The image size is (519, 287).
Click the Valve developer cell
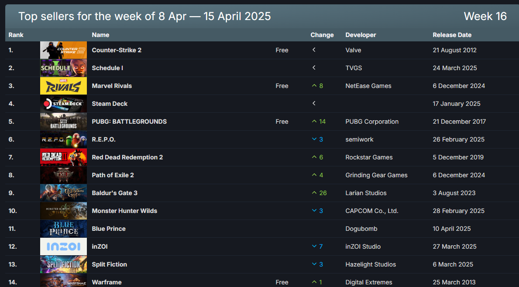[353, 50]
